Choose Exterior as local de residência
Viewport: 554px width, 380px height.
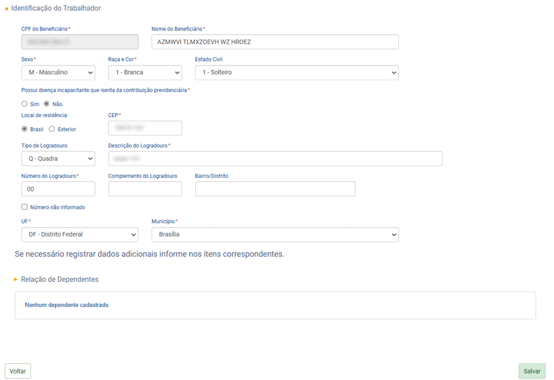pos(52,129)
